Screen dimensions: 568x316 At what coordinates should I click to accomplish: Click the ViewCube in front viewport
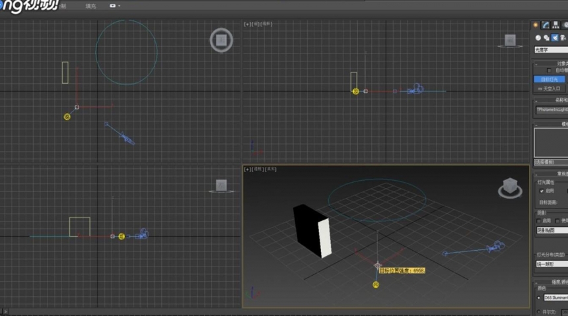(510, 41)
